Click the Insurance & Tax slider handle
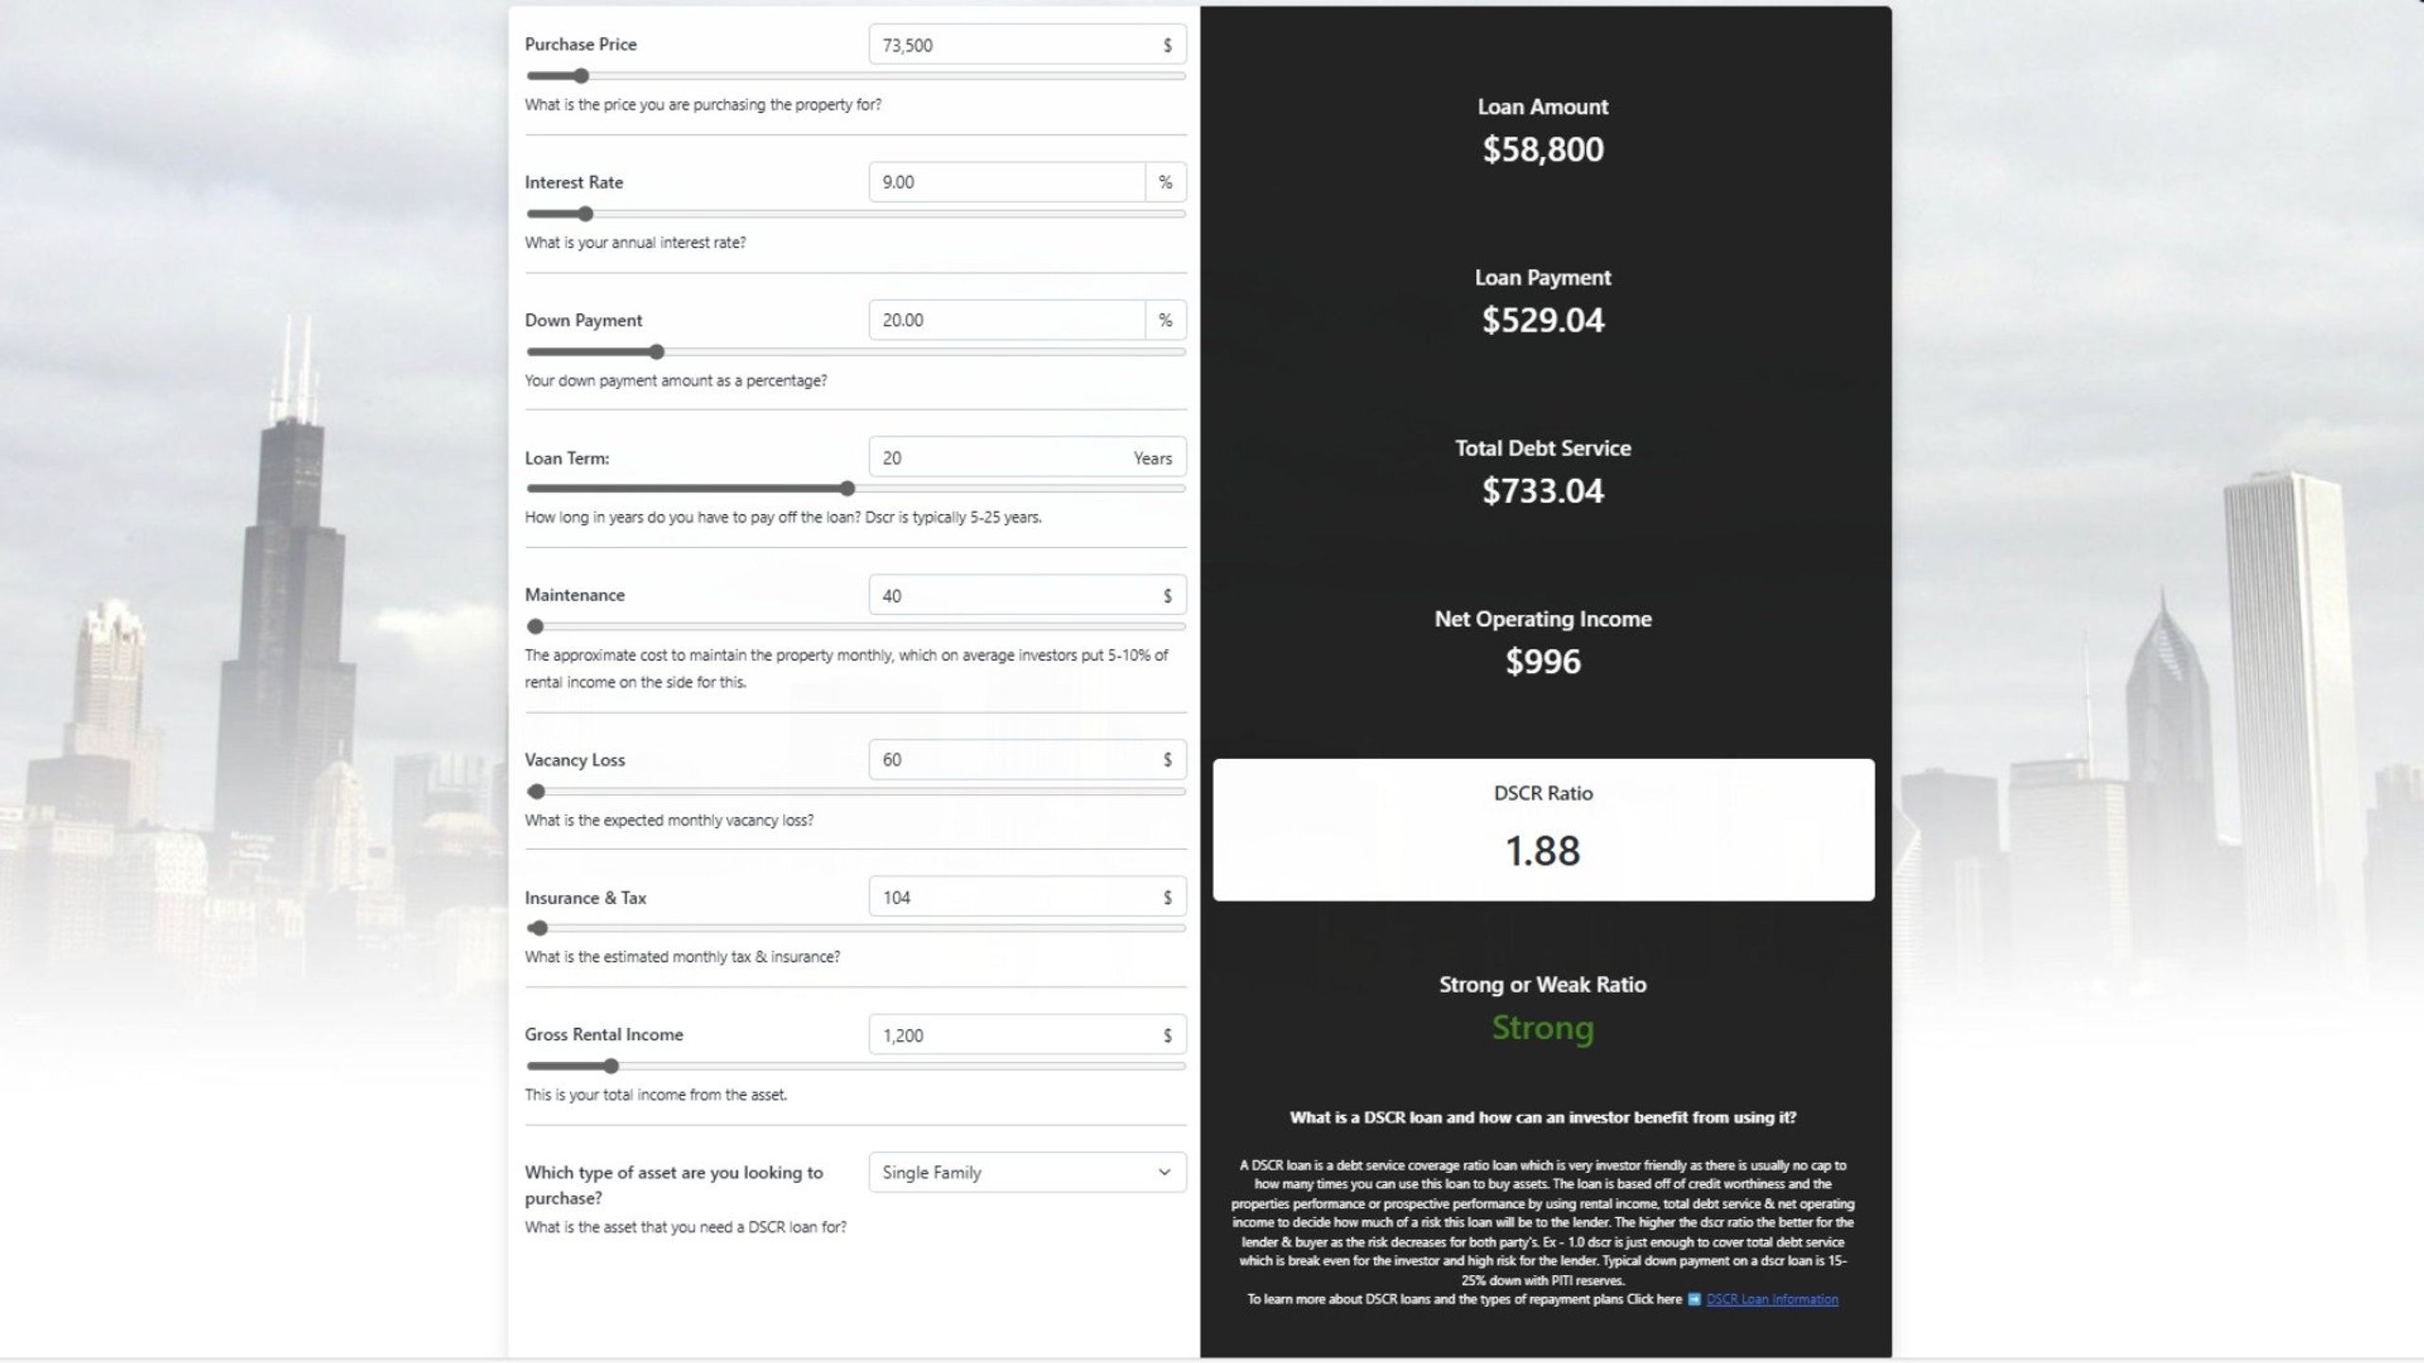This screenshot has height=1363, width=2424. 539,929
